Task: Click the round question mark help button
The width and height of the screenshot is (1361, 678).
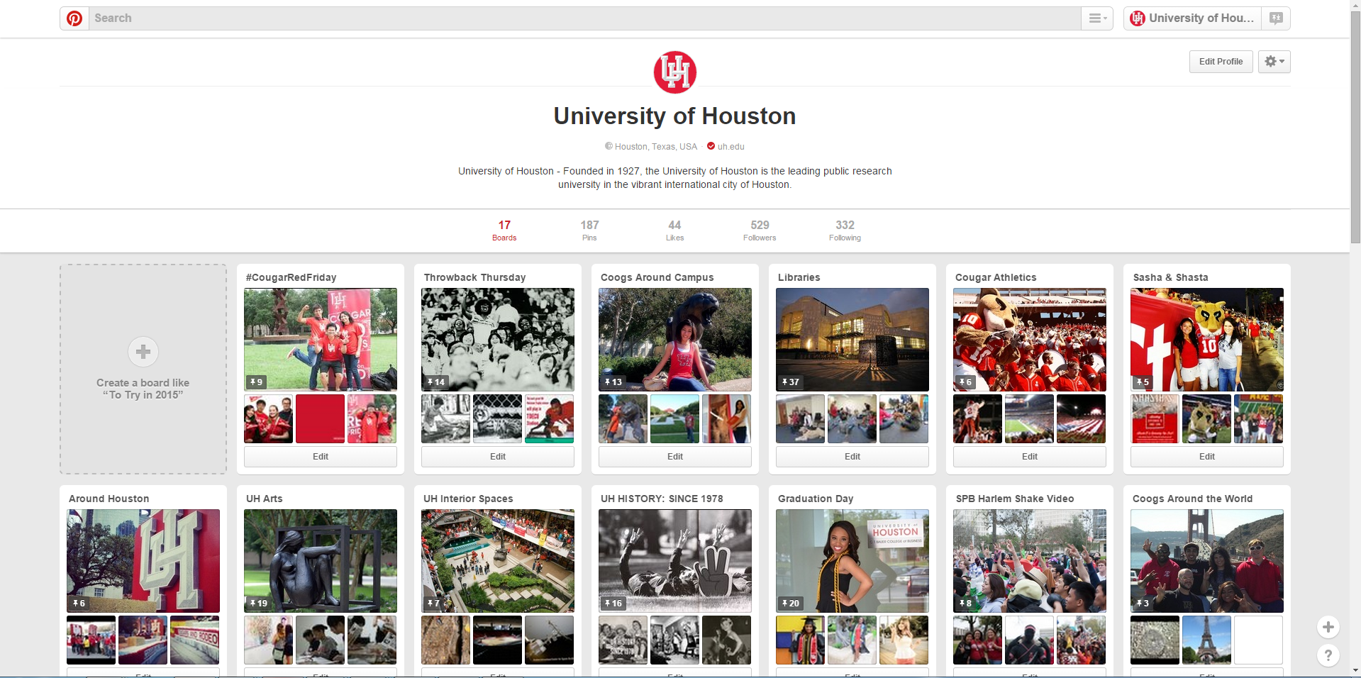Action: pyautogui.click(x=1328, y=655)
